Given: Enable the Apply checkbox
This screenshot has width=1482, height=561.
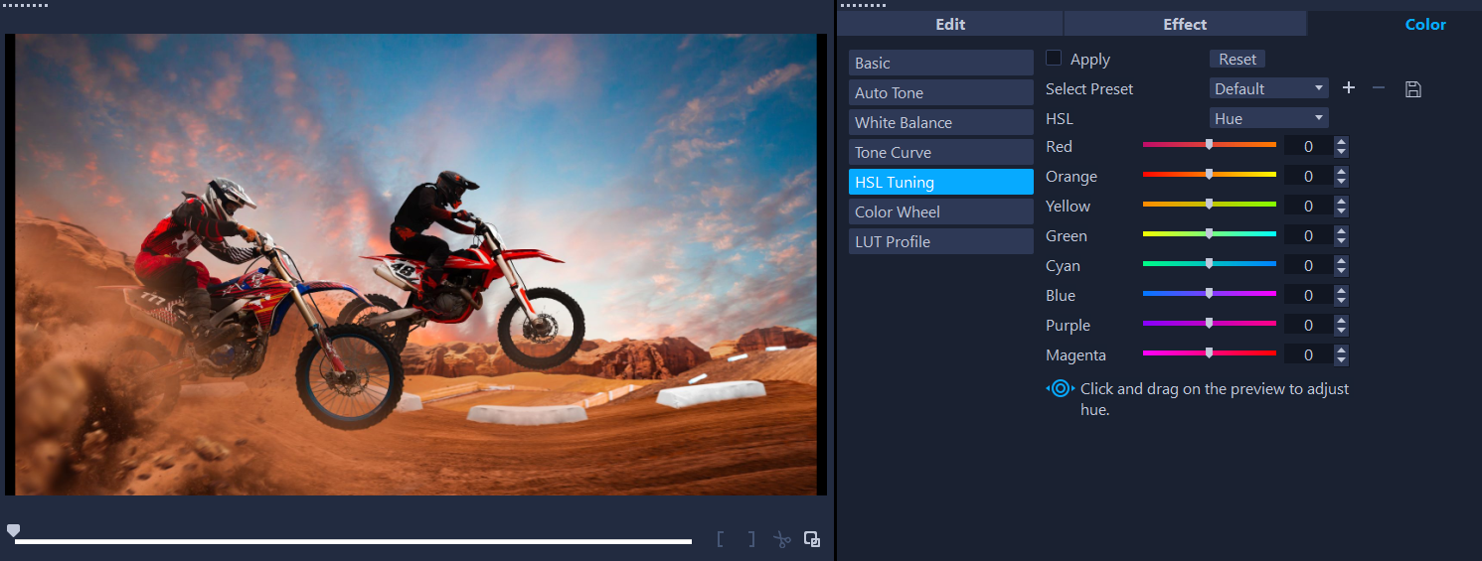Looking at the screenshot, I should click(1054, 59).
